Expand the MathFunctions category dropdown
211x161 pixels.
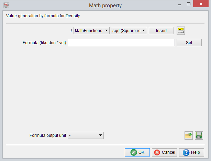(91, 31)
